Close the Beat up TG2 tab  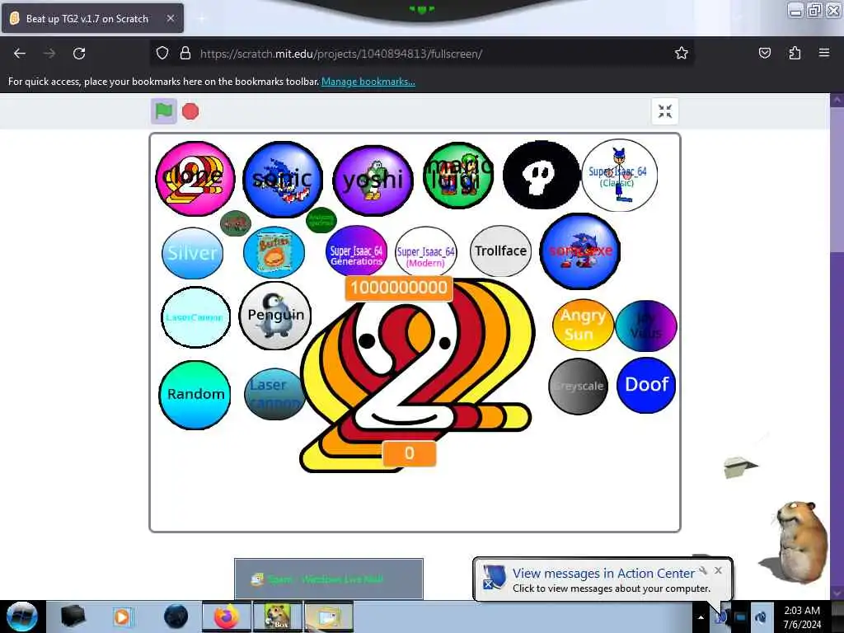[171, 18]
